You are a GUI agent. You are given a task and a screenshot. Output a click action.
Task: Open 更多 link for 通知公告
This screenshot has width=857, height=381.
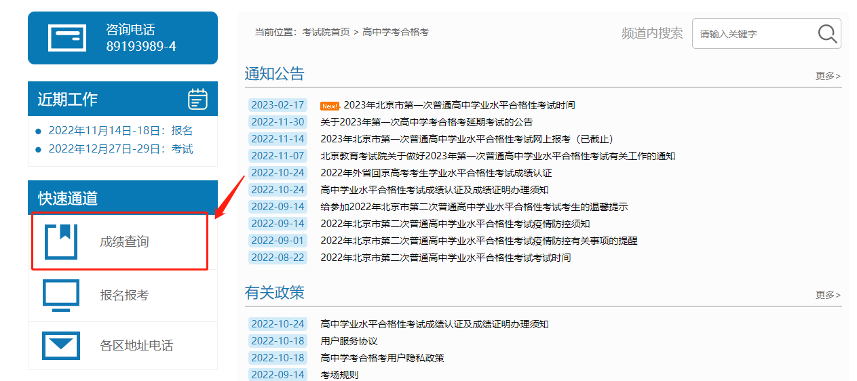[x=828, y=76]
